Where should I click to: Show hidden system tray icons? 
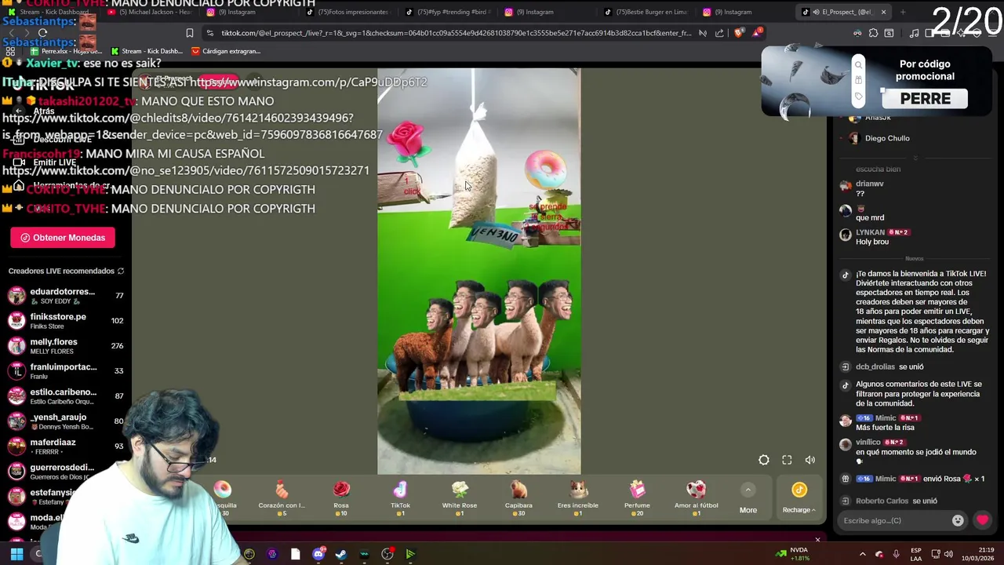[862, 554]
